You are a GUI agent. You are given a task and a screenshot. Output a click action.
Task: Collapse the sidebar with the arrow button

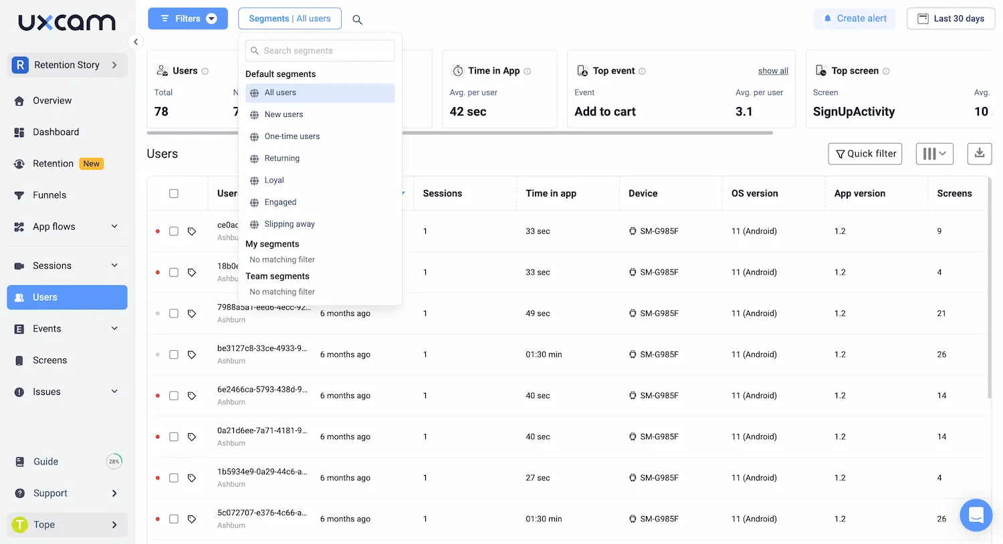tap(136, 41)
